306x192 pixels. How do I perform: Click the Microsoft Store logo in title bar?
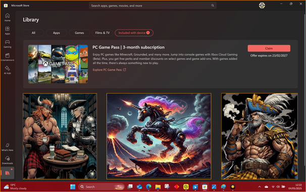pos(6,6)
